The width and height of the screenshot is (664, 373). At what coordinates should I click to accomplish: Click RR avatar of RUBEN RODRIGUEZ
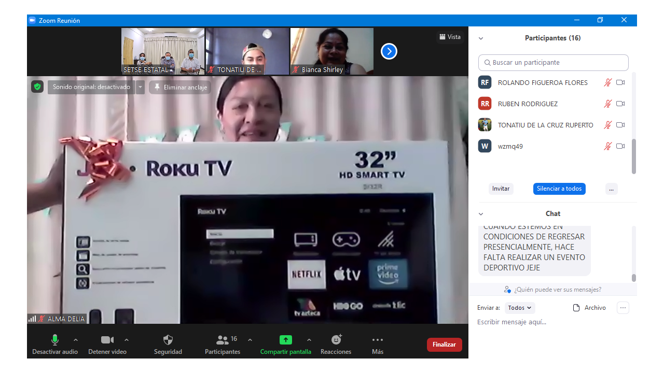[x=485, y=104]
